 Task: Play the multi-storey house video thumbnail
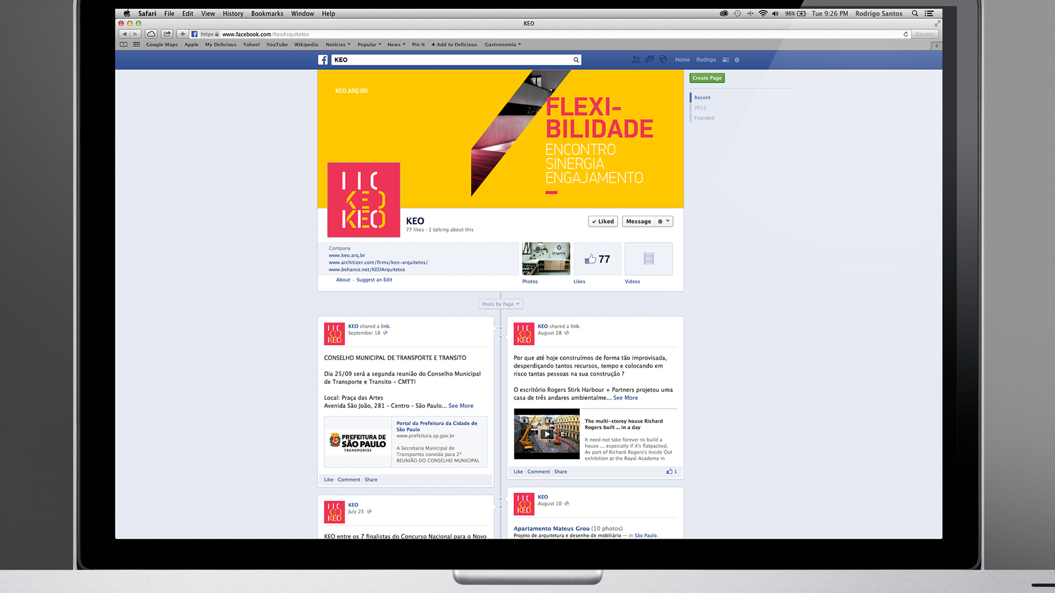(547, 434)
